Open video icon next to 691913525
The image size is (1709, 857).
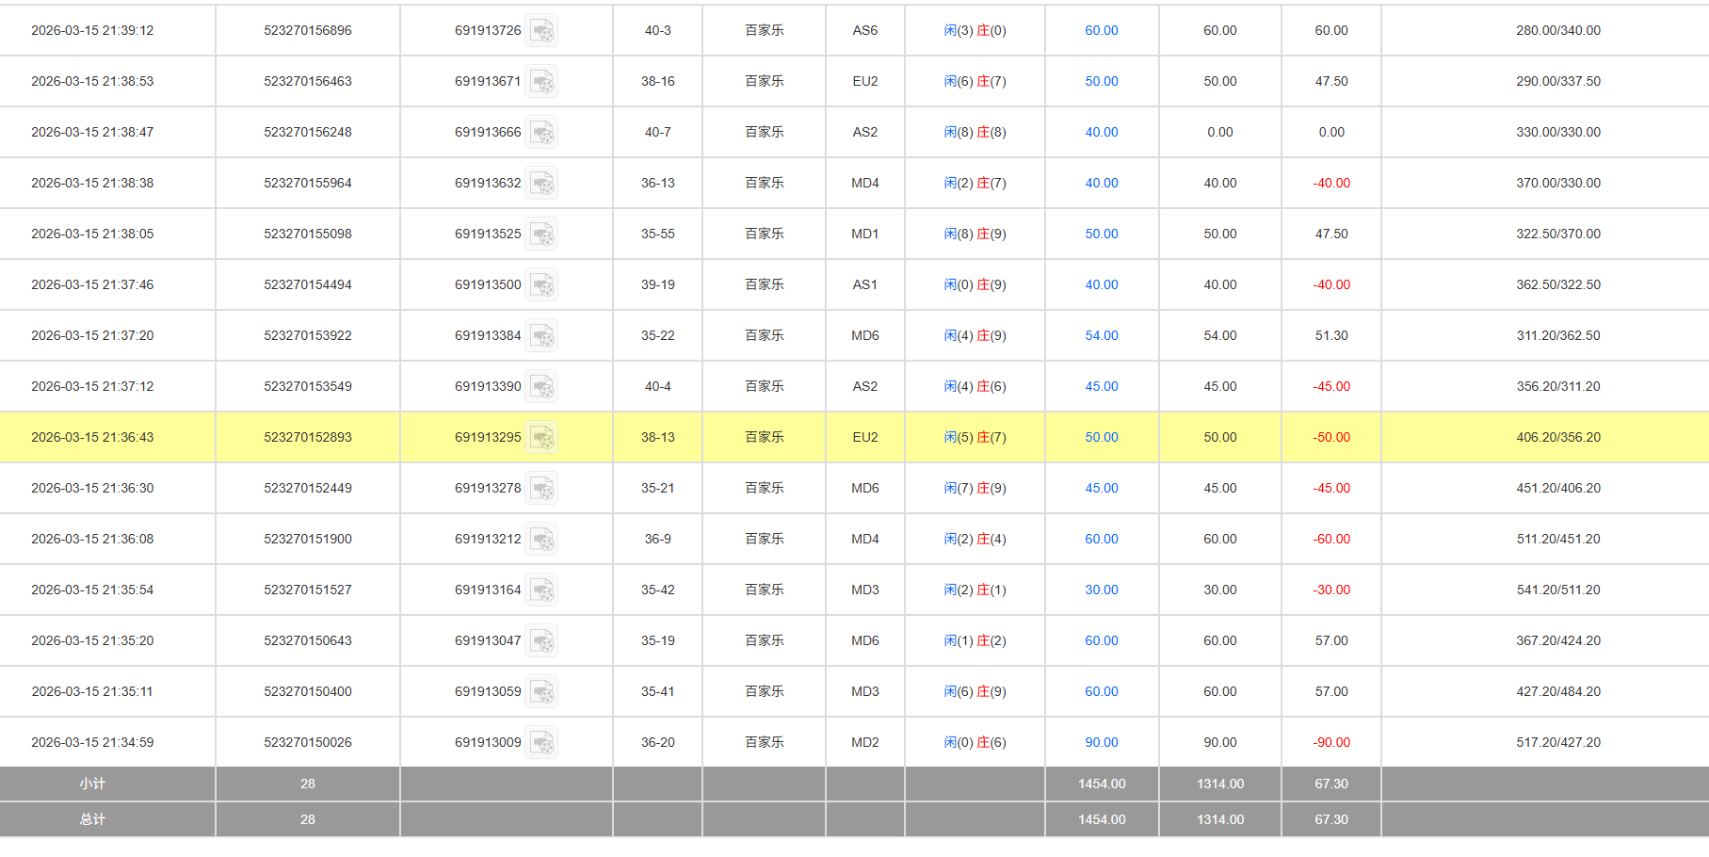point(541,234)
